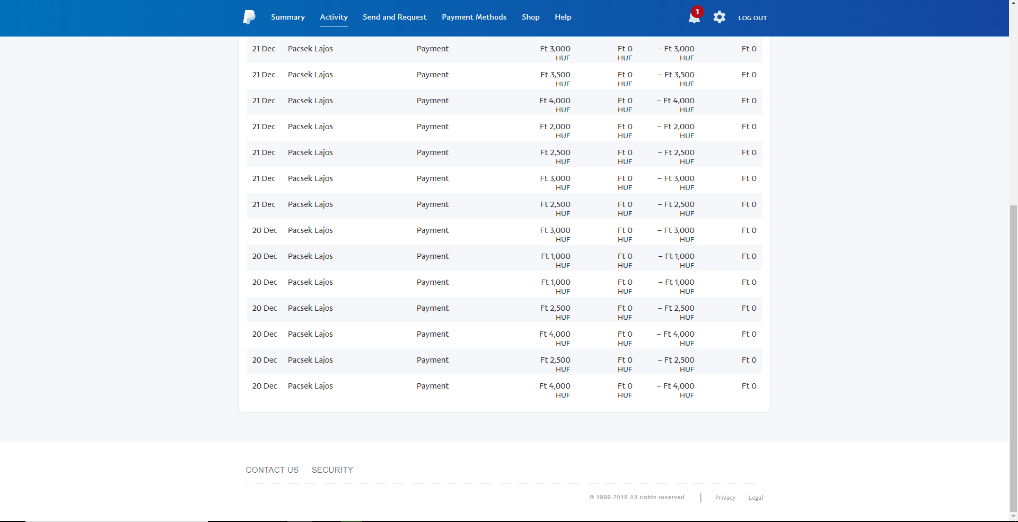Open the Help menu item

pos(563,17)
